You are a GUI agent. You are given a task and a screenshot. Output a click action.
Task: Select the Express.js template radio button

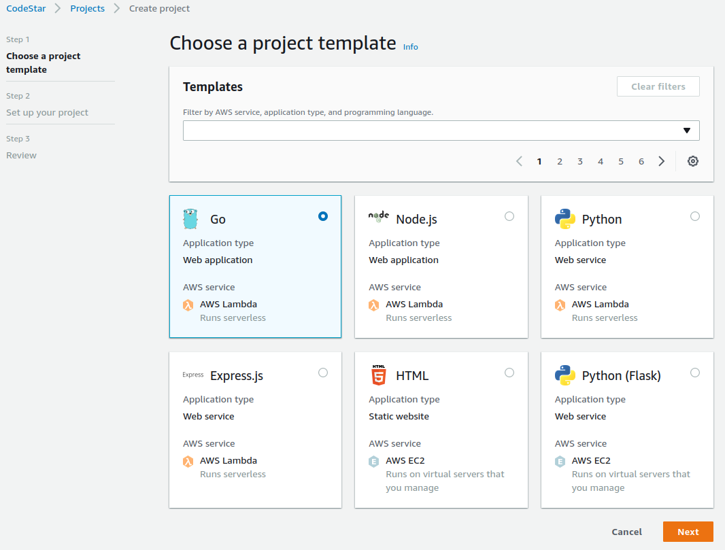point(323,373)
